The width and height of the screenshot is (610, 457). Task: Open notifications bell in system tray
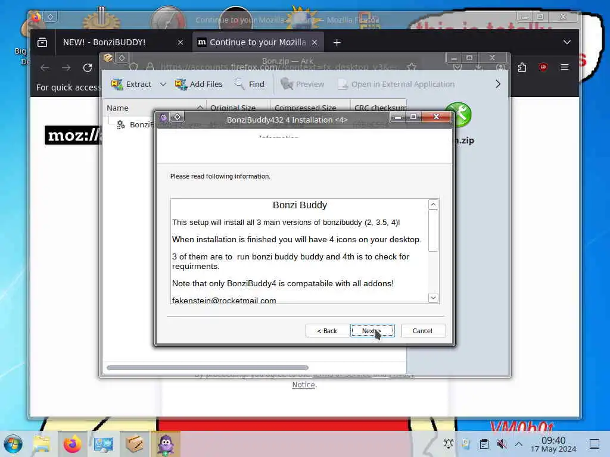[448, 443]
